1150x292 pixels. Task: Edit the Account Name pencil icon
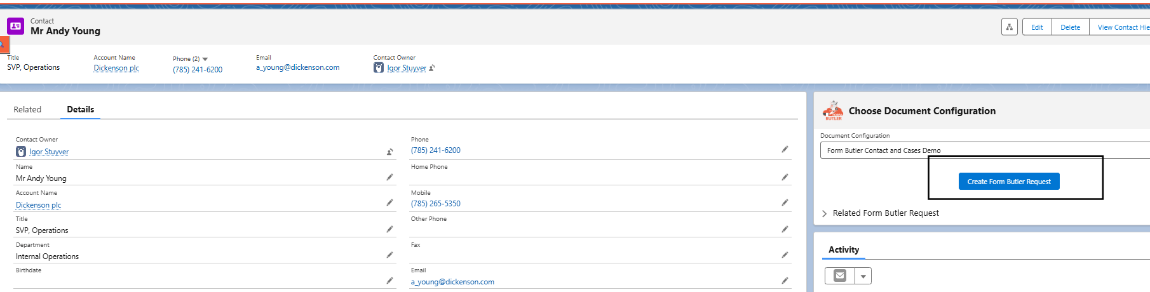tap(389, 202)
